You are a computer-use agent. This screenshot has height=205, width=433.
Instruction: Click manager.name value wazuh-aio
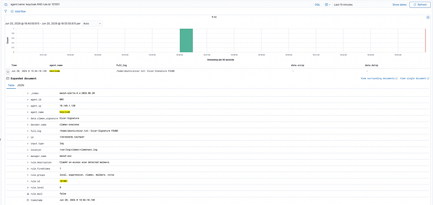coord(65,156)
